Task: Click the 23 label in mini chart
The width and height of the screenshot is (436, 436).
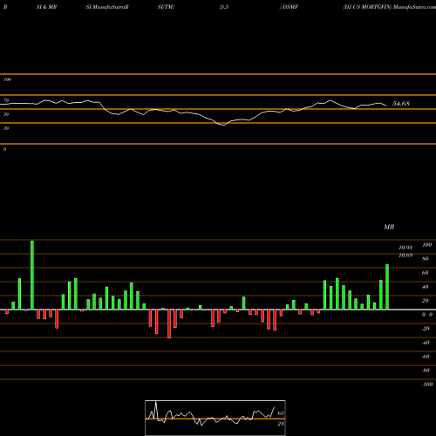Action: (281, 424)
